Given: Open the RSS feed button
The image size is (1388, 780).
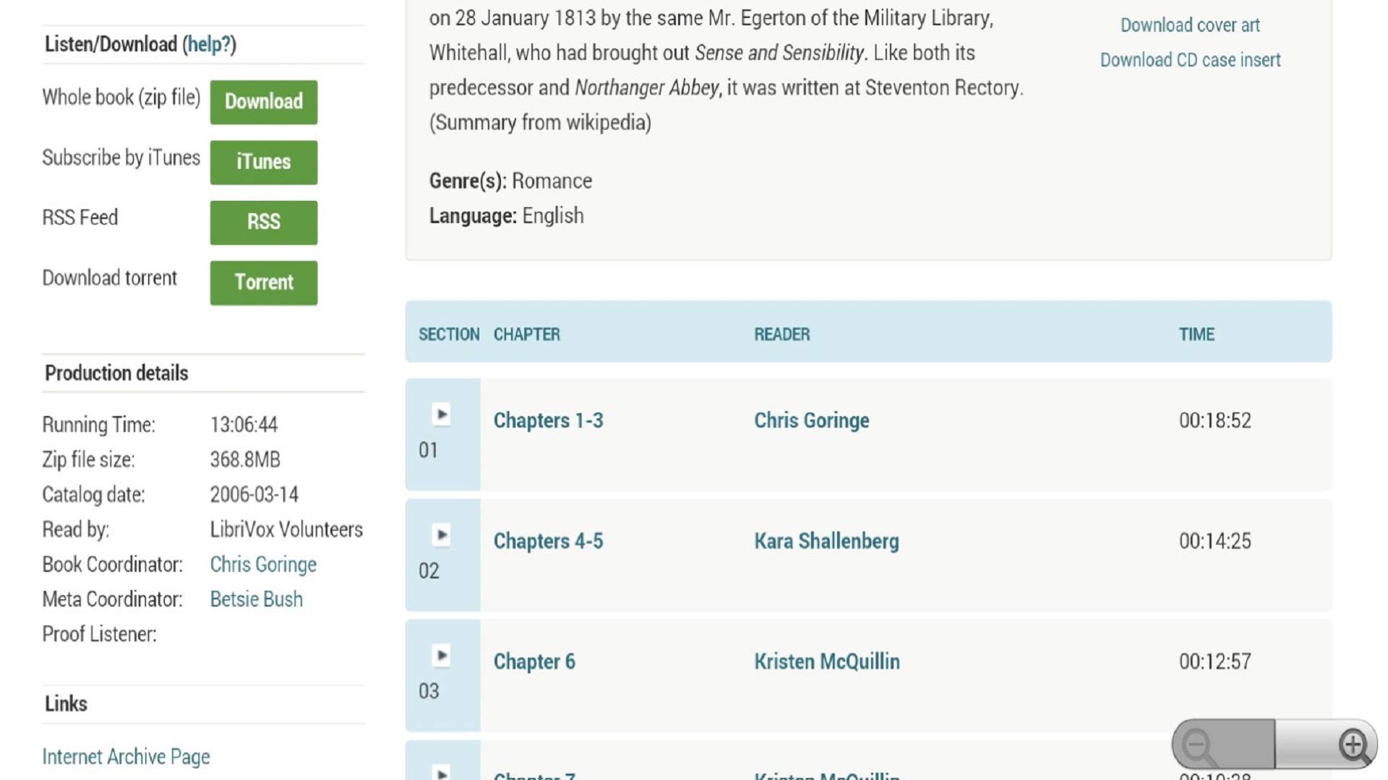Looking at the screenshot, I should pos(263,222).
